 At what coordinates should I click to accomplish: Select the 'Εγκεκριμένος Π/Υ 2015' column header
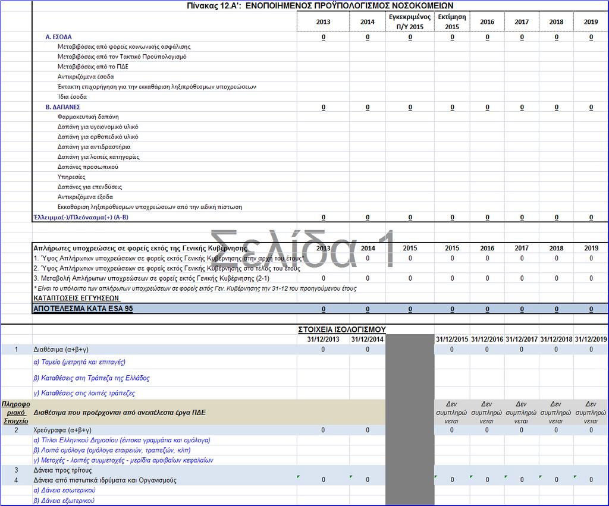(410, 22)
